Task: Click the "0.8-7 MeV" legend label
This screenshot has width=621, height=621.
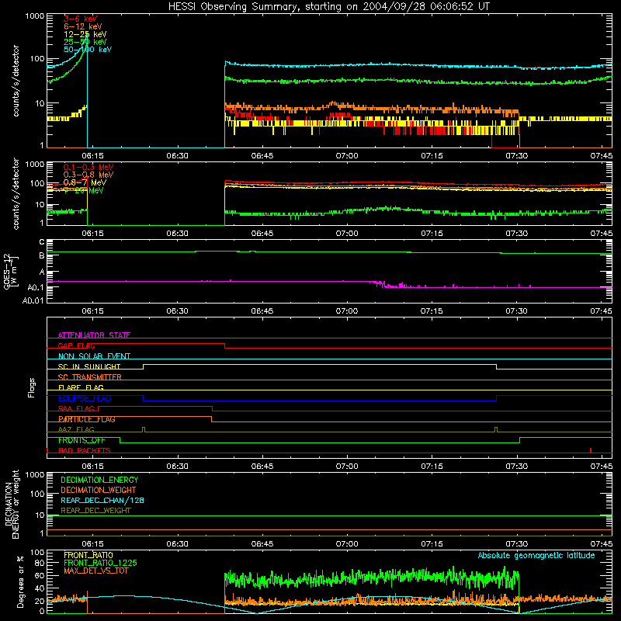Action: click(x=85, y=182)
